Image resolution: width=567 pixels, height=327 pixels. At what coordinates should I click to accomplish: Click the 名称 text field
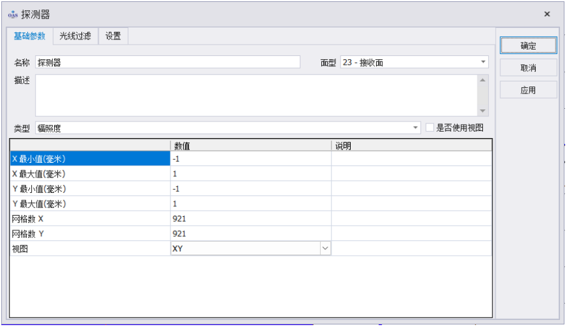point(168,62)
